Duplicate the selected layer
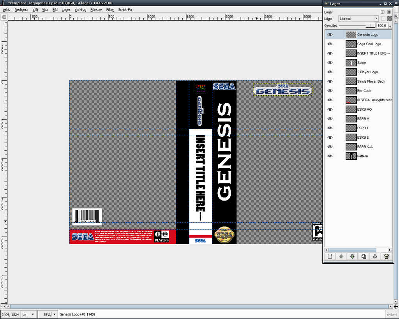This screenshot has height=319, width=399. click(364, 256)
